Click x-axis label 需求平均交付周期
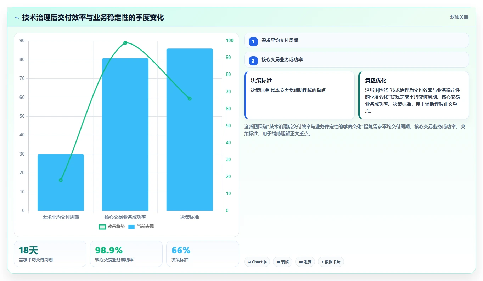Viewport: 483px width, 281px height. [x=61, y=217]
